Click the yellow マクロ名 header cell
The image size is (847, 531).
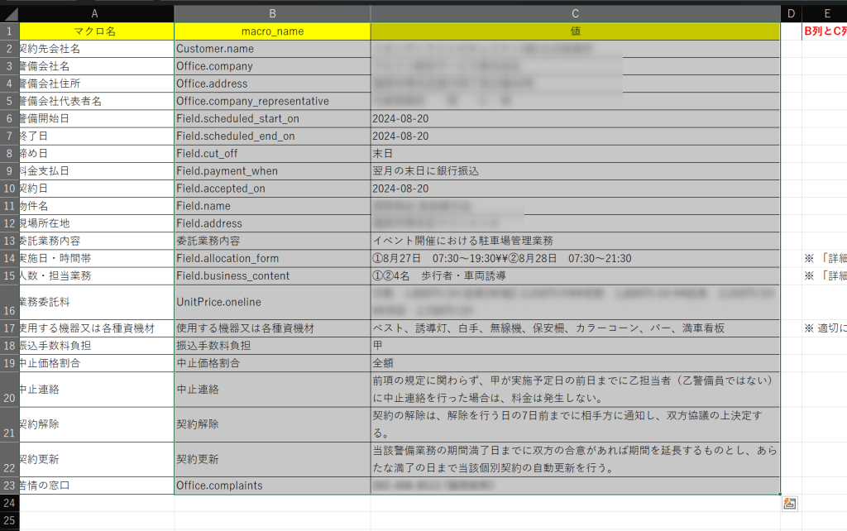pos(95,31)
